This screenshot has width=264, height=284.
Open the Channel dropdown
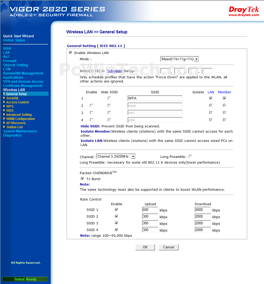[x=116, y=156]
